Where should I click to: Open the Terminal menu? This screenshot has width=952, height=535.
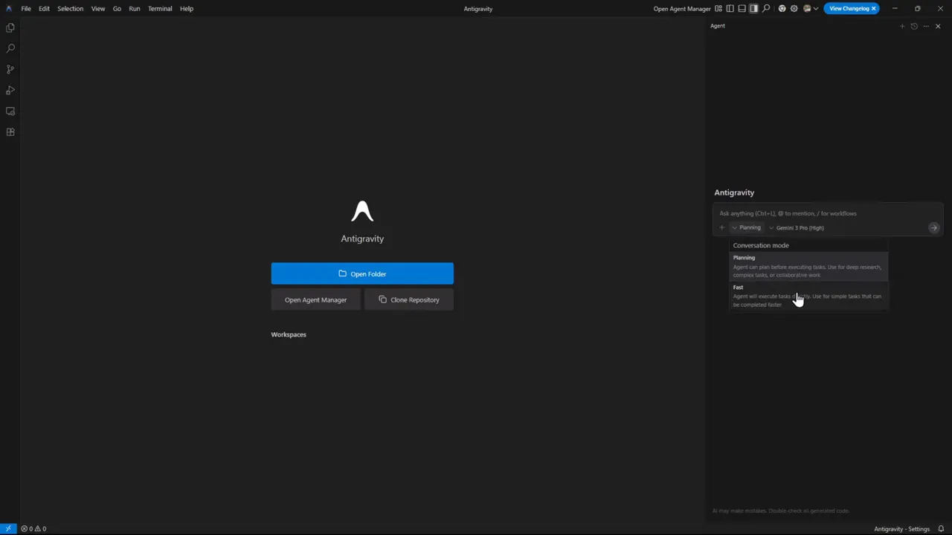click(x=160, y=8)
